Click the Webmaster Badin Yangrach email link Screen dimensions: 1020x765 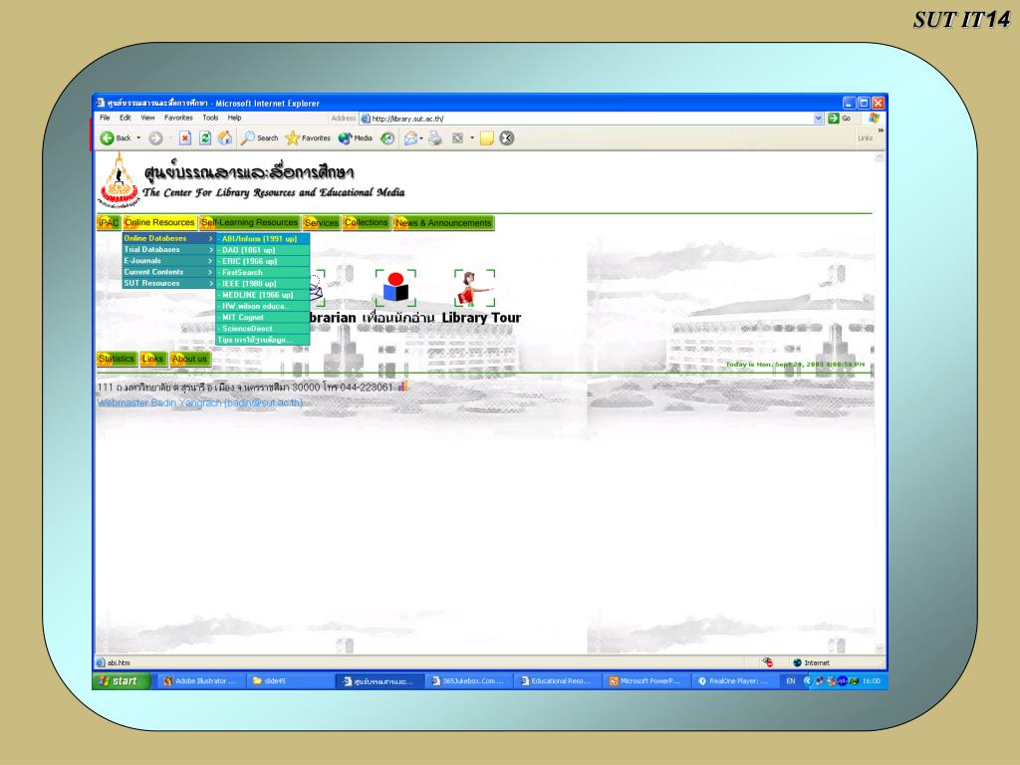(x=199, y=402)
